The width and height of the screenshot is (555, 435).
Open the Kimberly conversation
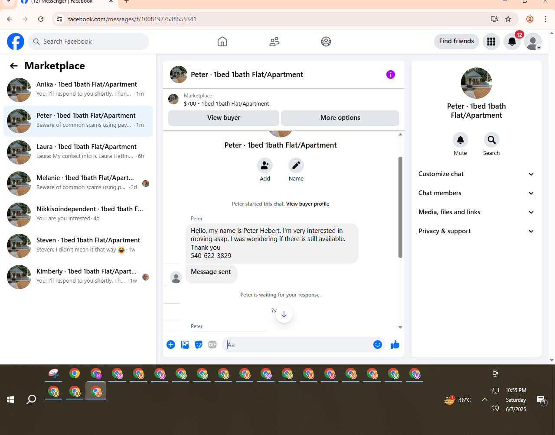click(78, 277)
